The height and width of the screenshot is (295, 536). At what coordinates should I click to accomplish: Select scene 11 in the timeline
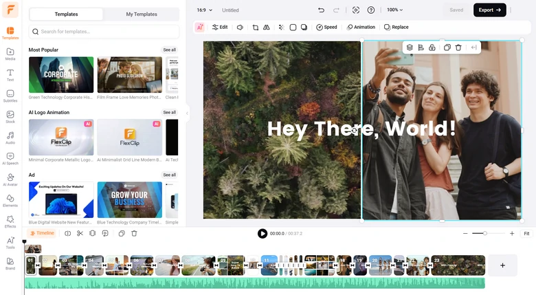pos(269,265)
